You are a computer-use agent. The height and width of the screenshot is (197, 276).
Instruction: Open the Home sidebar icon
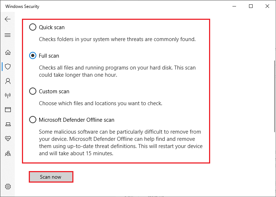click(x=8, y=52)
